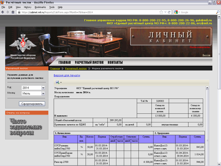Click the 6 500,00 rank salary cell

pyautogui.click(x=196, y=116)
